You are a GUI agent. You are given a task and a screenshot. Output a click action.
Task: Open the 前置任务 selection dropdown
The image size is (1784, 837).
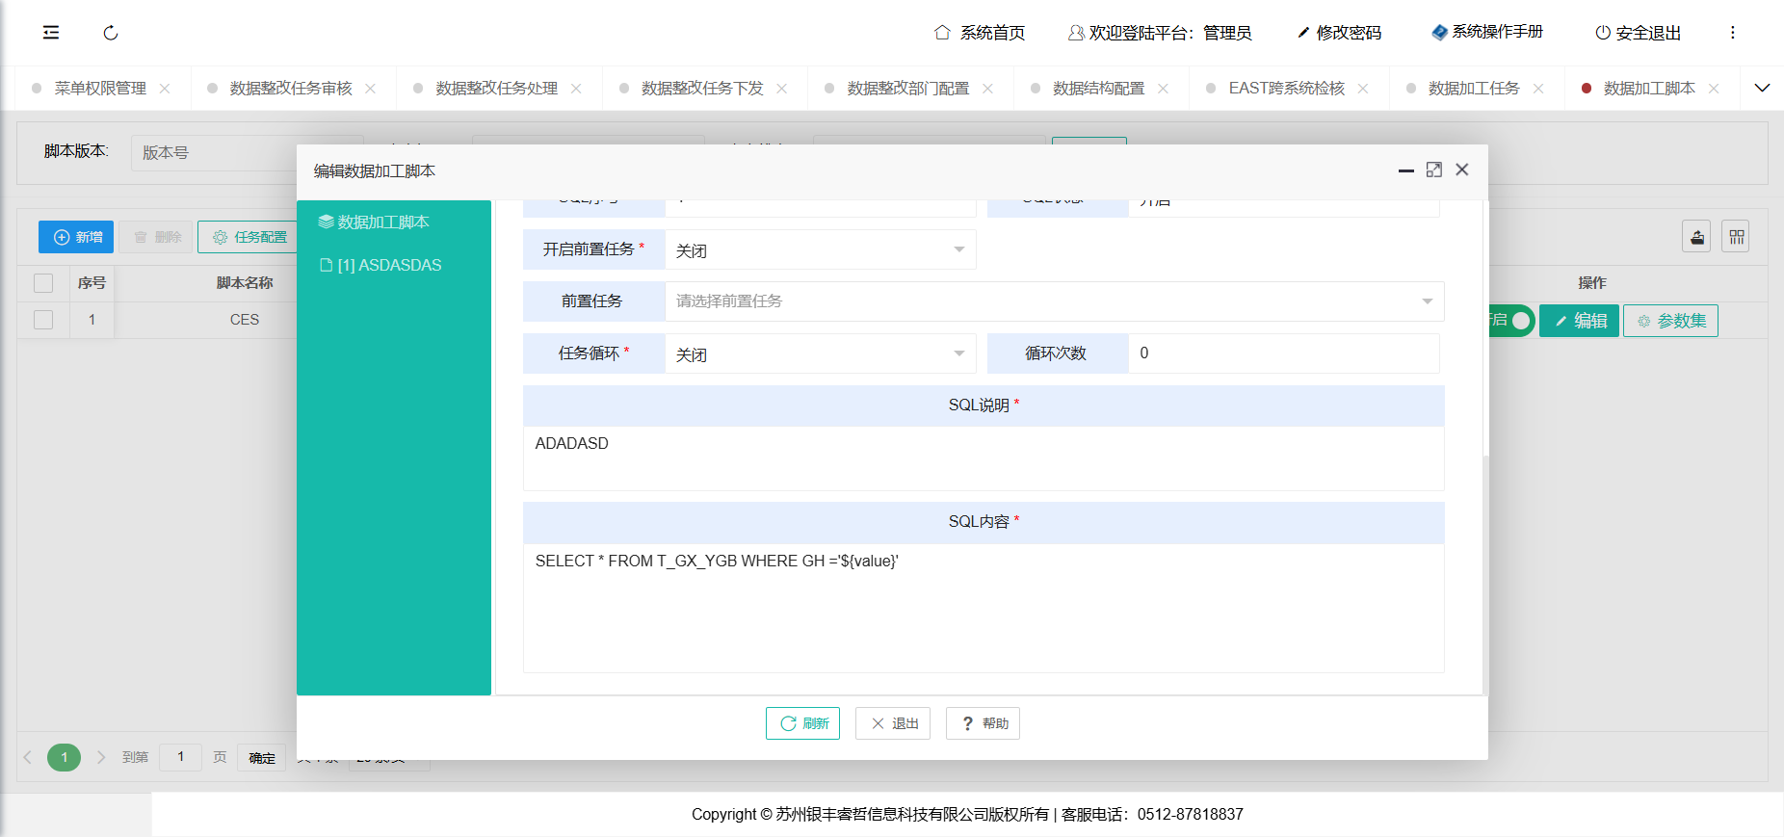tap(1054, 301)
